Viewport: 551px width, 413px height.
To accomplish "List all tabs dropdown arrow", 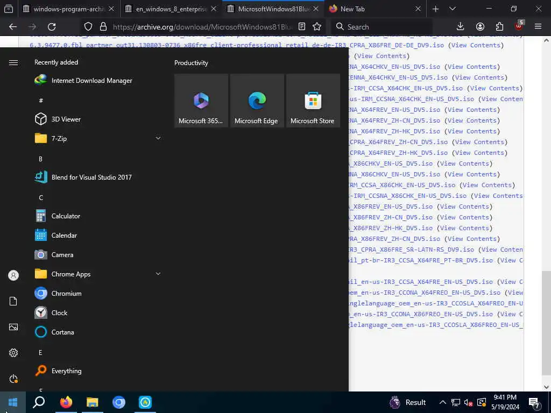I will (x=453, y=9).
